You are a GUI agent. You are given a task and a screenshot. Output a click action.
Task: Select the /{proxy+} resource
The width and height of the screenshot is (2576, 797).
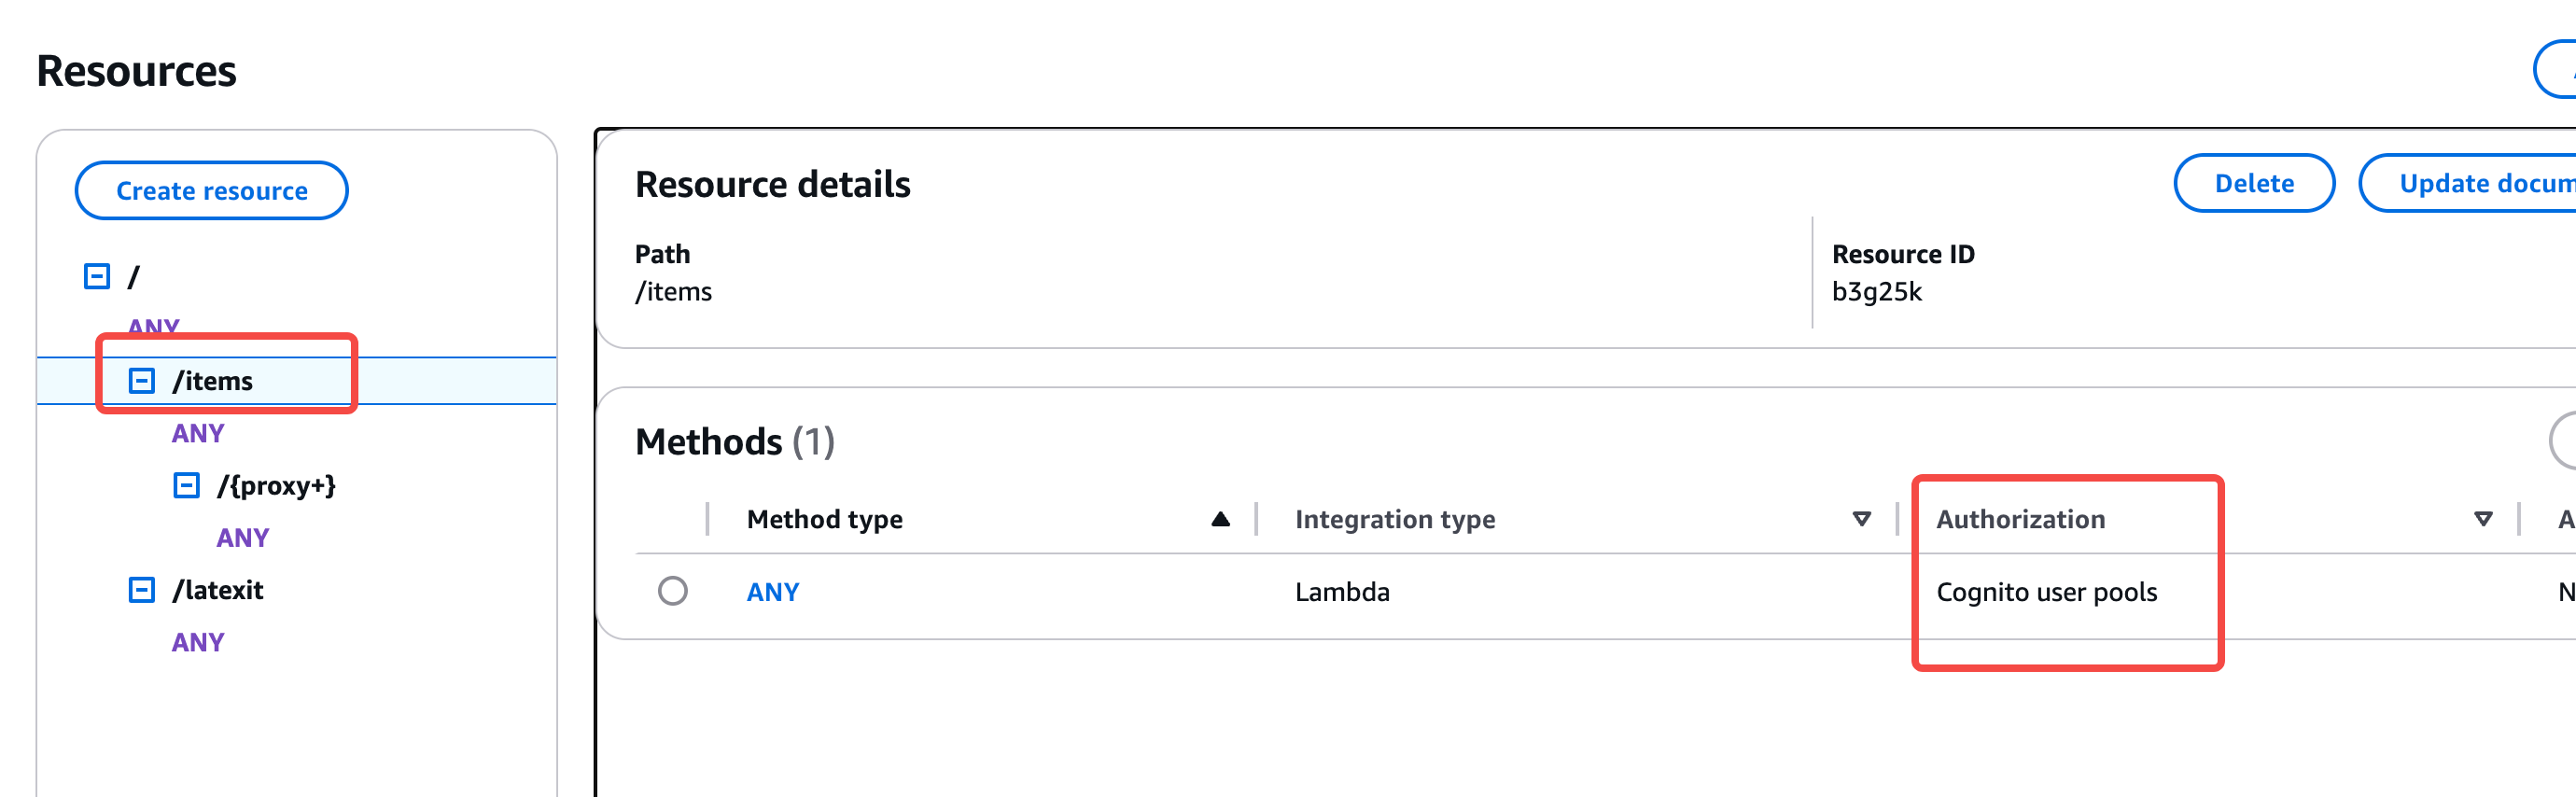pos(276,486)
